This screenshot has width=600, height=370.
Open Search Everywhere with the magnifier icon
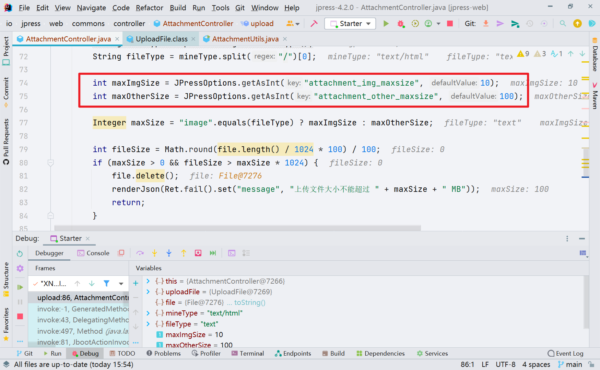click(x=563, y=23)
